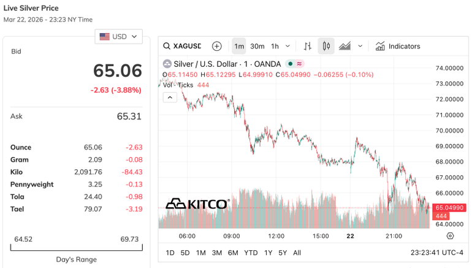Select the area chart style icon
Viewport: 472px width, 268px height.
[344, 46]
